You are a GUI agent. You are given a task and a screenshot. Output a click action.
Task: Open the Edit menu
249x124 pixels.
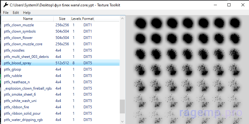click(16, 13)
